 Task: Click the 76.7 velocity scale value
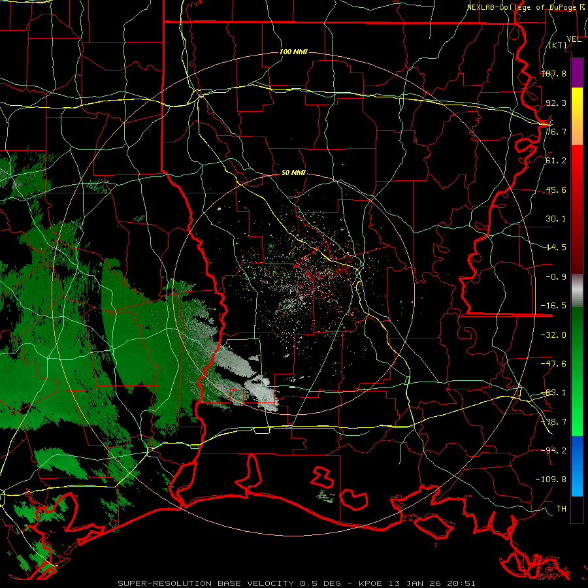(556, 131)
